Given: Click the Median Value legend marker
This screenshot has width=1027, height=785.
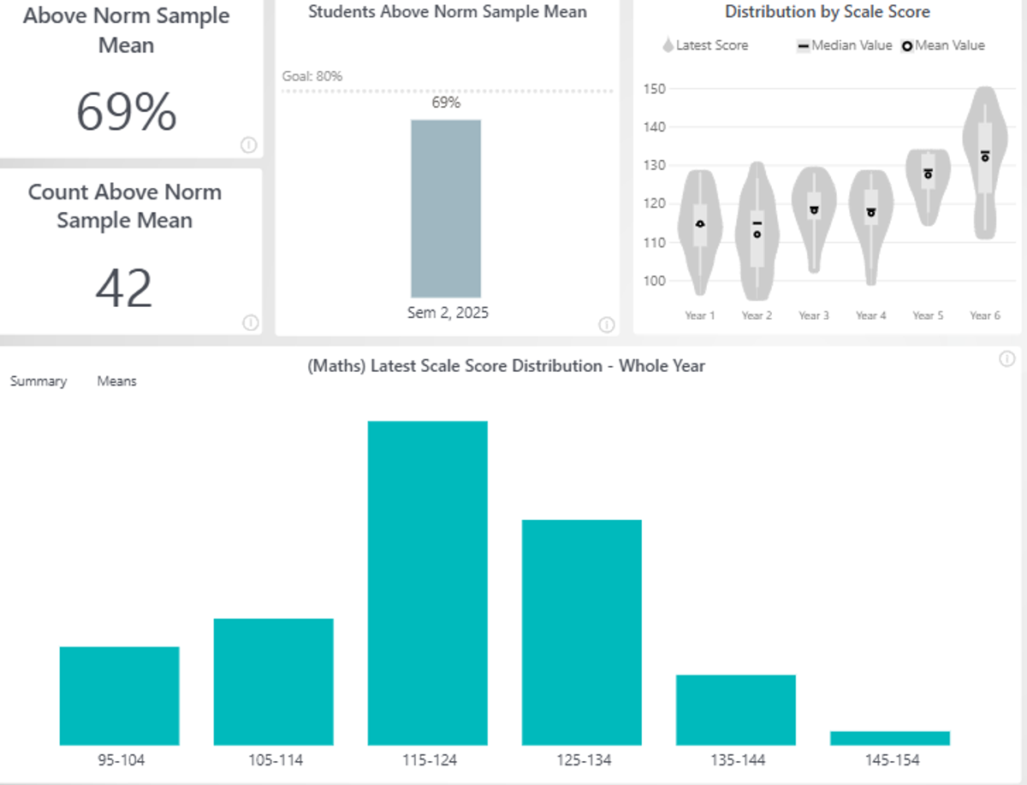Looking at the screenshot, I should (803, 46).
